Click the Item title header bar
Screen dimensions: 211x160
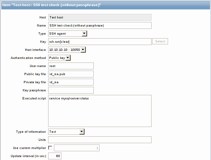105,5
